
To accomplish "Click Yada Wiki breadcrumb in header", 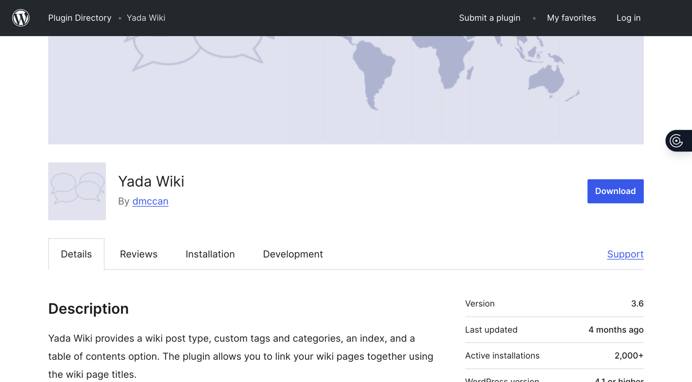I will coord(146,18).
